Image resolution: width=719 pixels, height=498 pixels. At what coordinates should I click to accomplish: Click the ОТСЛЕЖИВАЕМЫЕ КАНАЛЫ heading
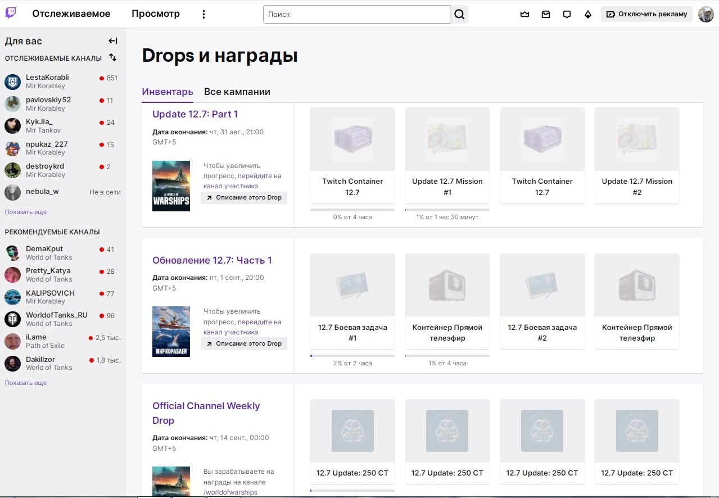(53, 58)
